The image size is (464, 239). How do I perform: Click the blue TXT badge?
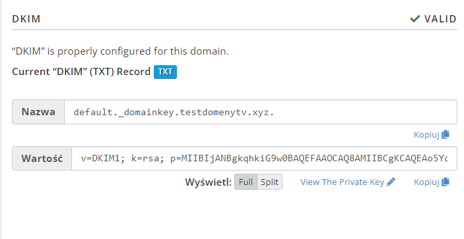click(165, 72)
